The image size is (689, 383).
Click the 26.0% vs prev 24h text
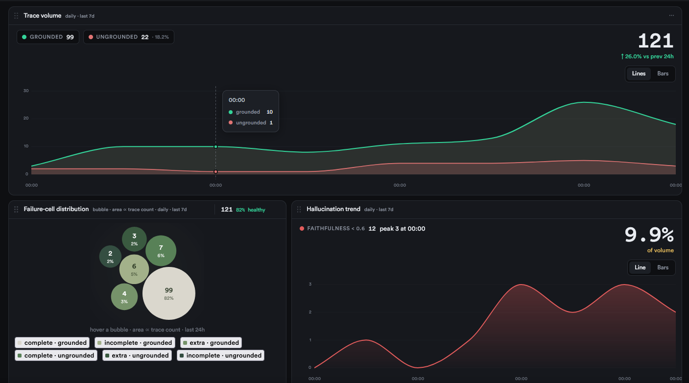click(x=647, y=56)
